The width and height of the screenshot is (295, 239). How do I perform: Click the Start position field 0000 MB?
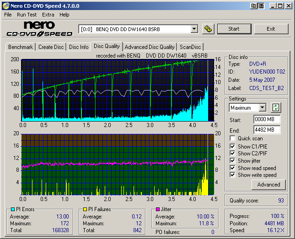267,119
